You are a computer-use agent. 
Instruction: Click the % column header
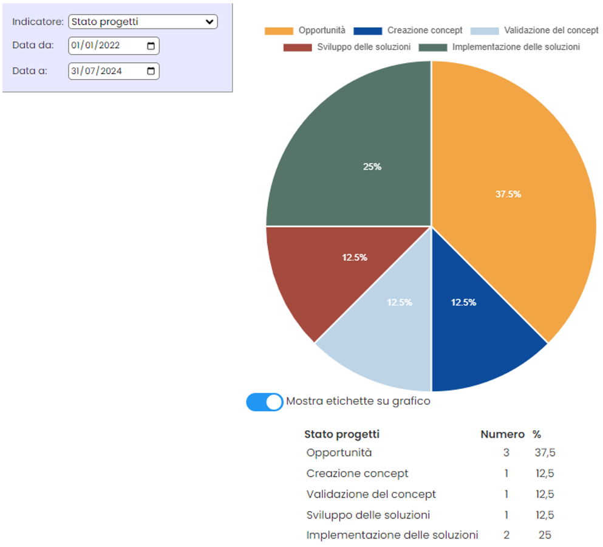(537, 435)
